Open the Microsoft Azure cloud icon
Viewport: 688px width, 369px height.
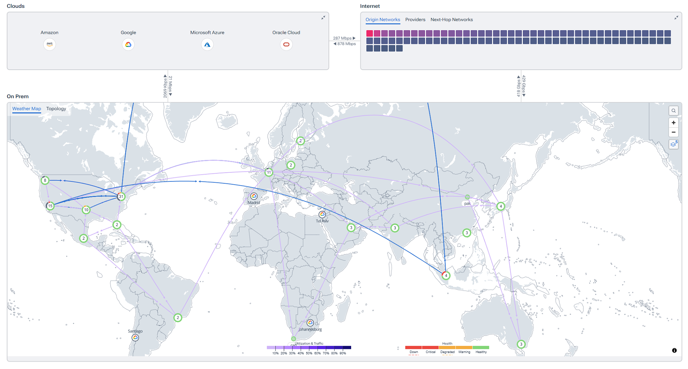click(x=207, y=44)
